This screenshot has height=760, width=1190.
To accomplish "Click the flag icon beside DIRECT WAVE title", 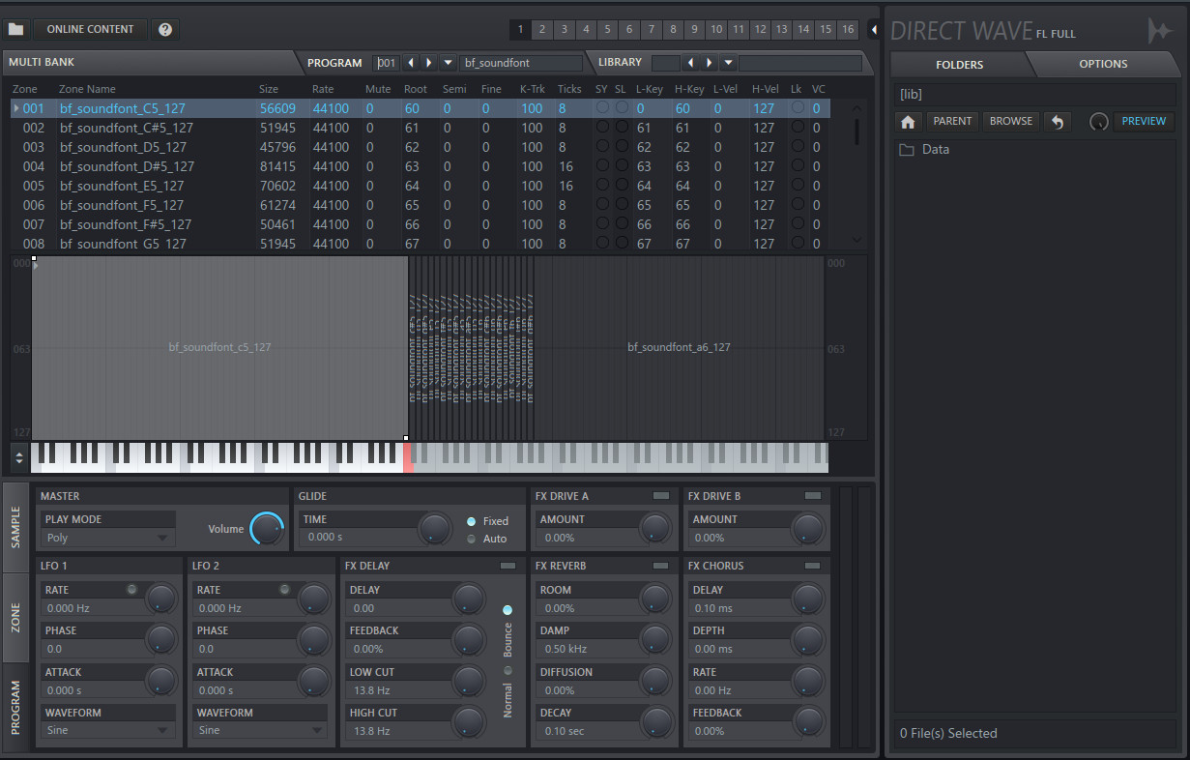I will pos(1159,30).
